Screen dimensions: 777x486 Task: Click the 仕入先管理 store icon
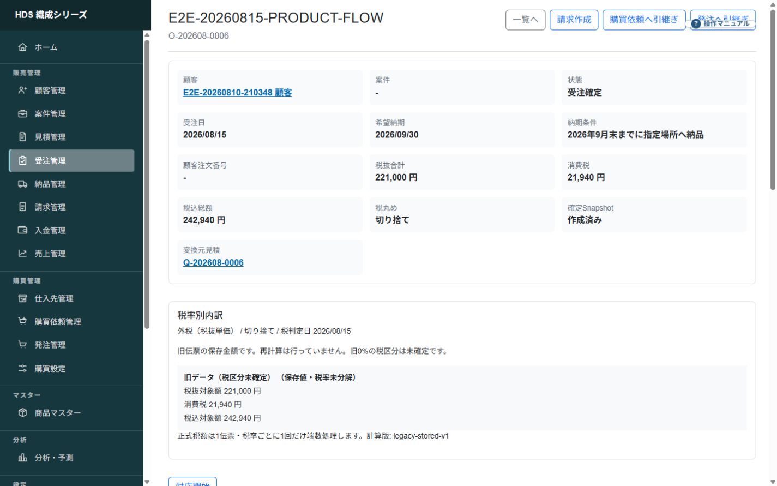tap(22, 298)
